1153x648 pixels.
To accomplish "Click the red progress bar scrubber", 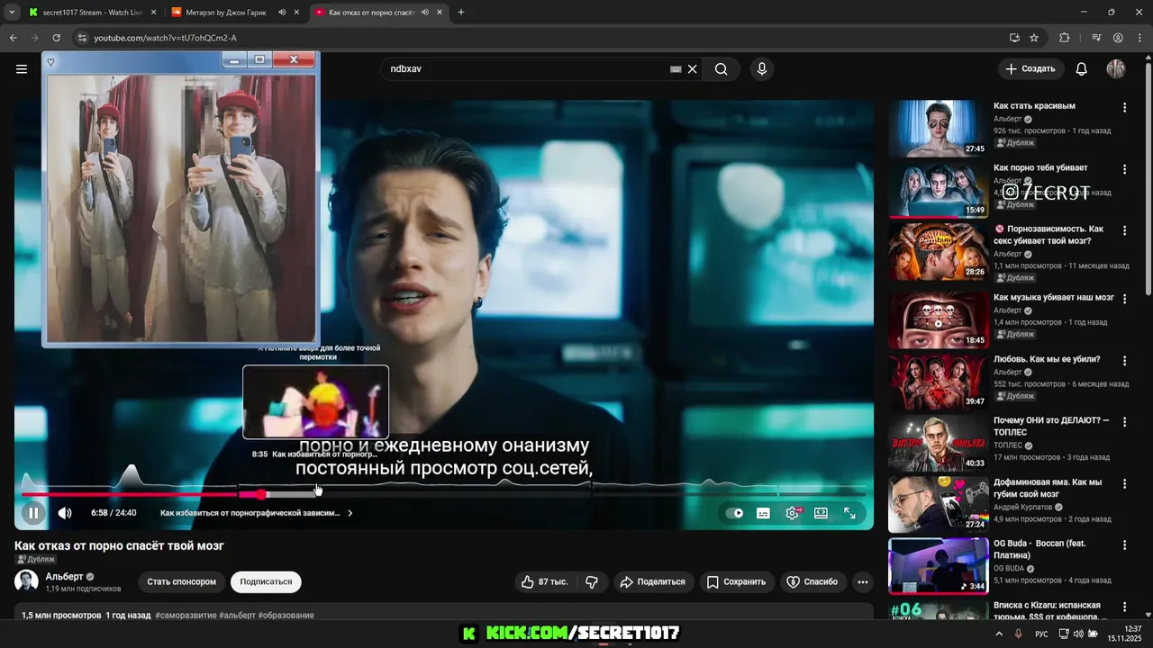I will [x=260, y=494].
